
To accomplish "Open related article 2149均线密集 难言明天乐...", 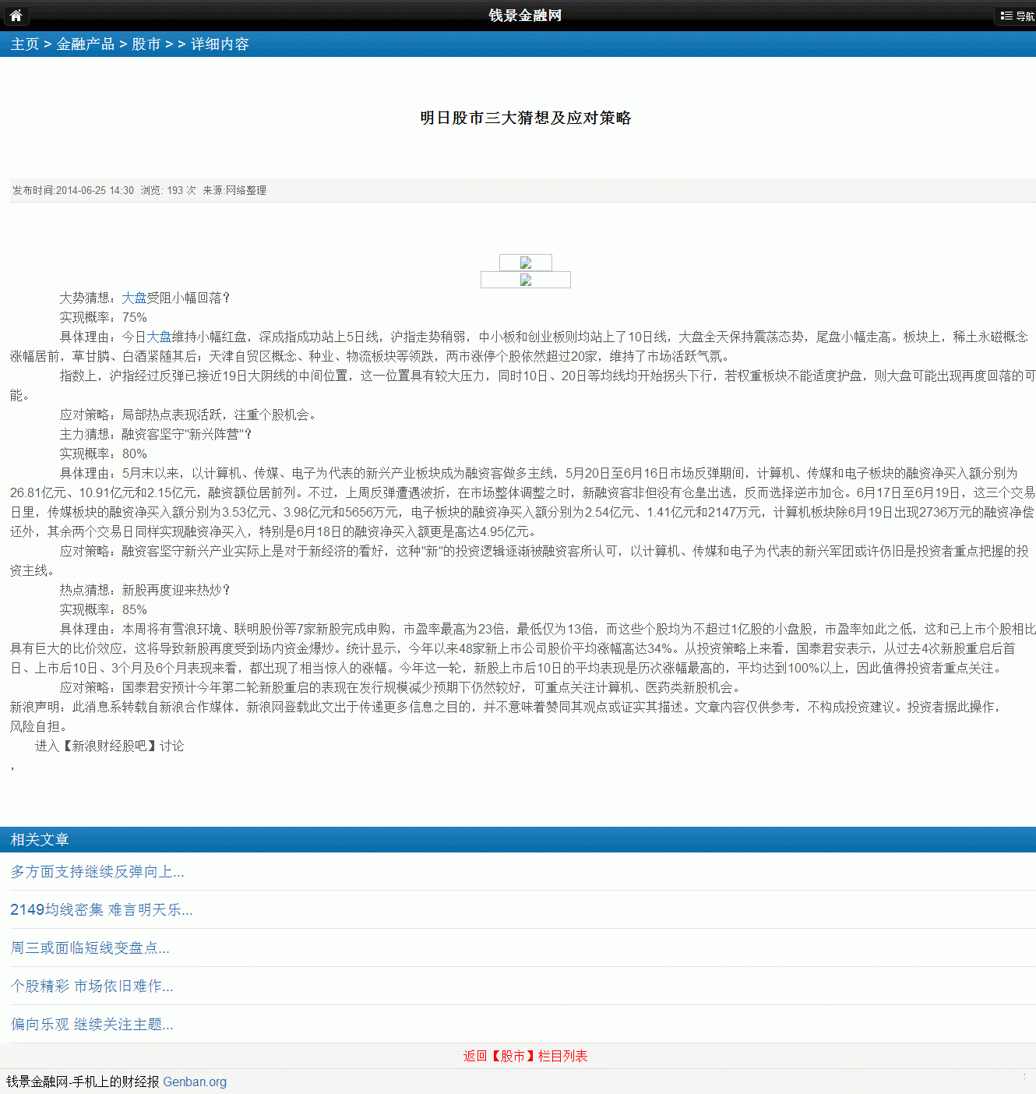I will pos(101,909).
